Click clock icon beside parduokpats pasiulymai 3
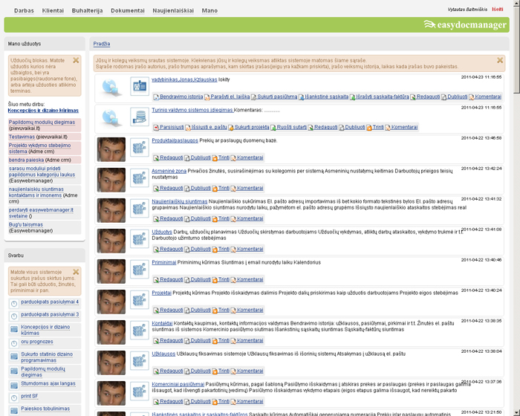The image size is (520, 416). (14, 316)
